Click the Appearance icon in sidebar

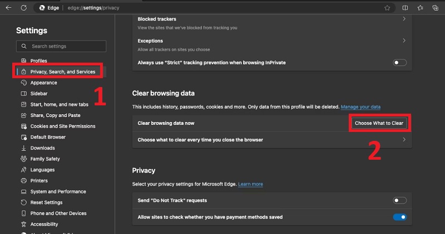tap(23, 83)
